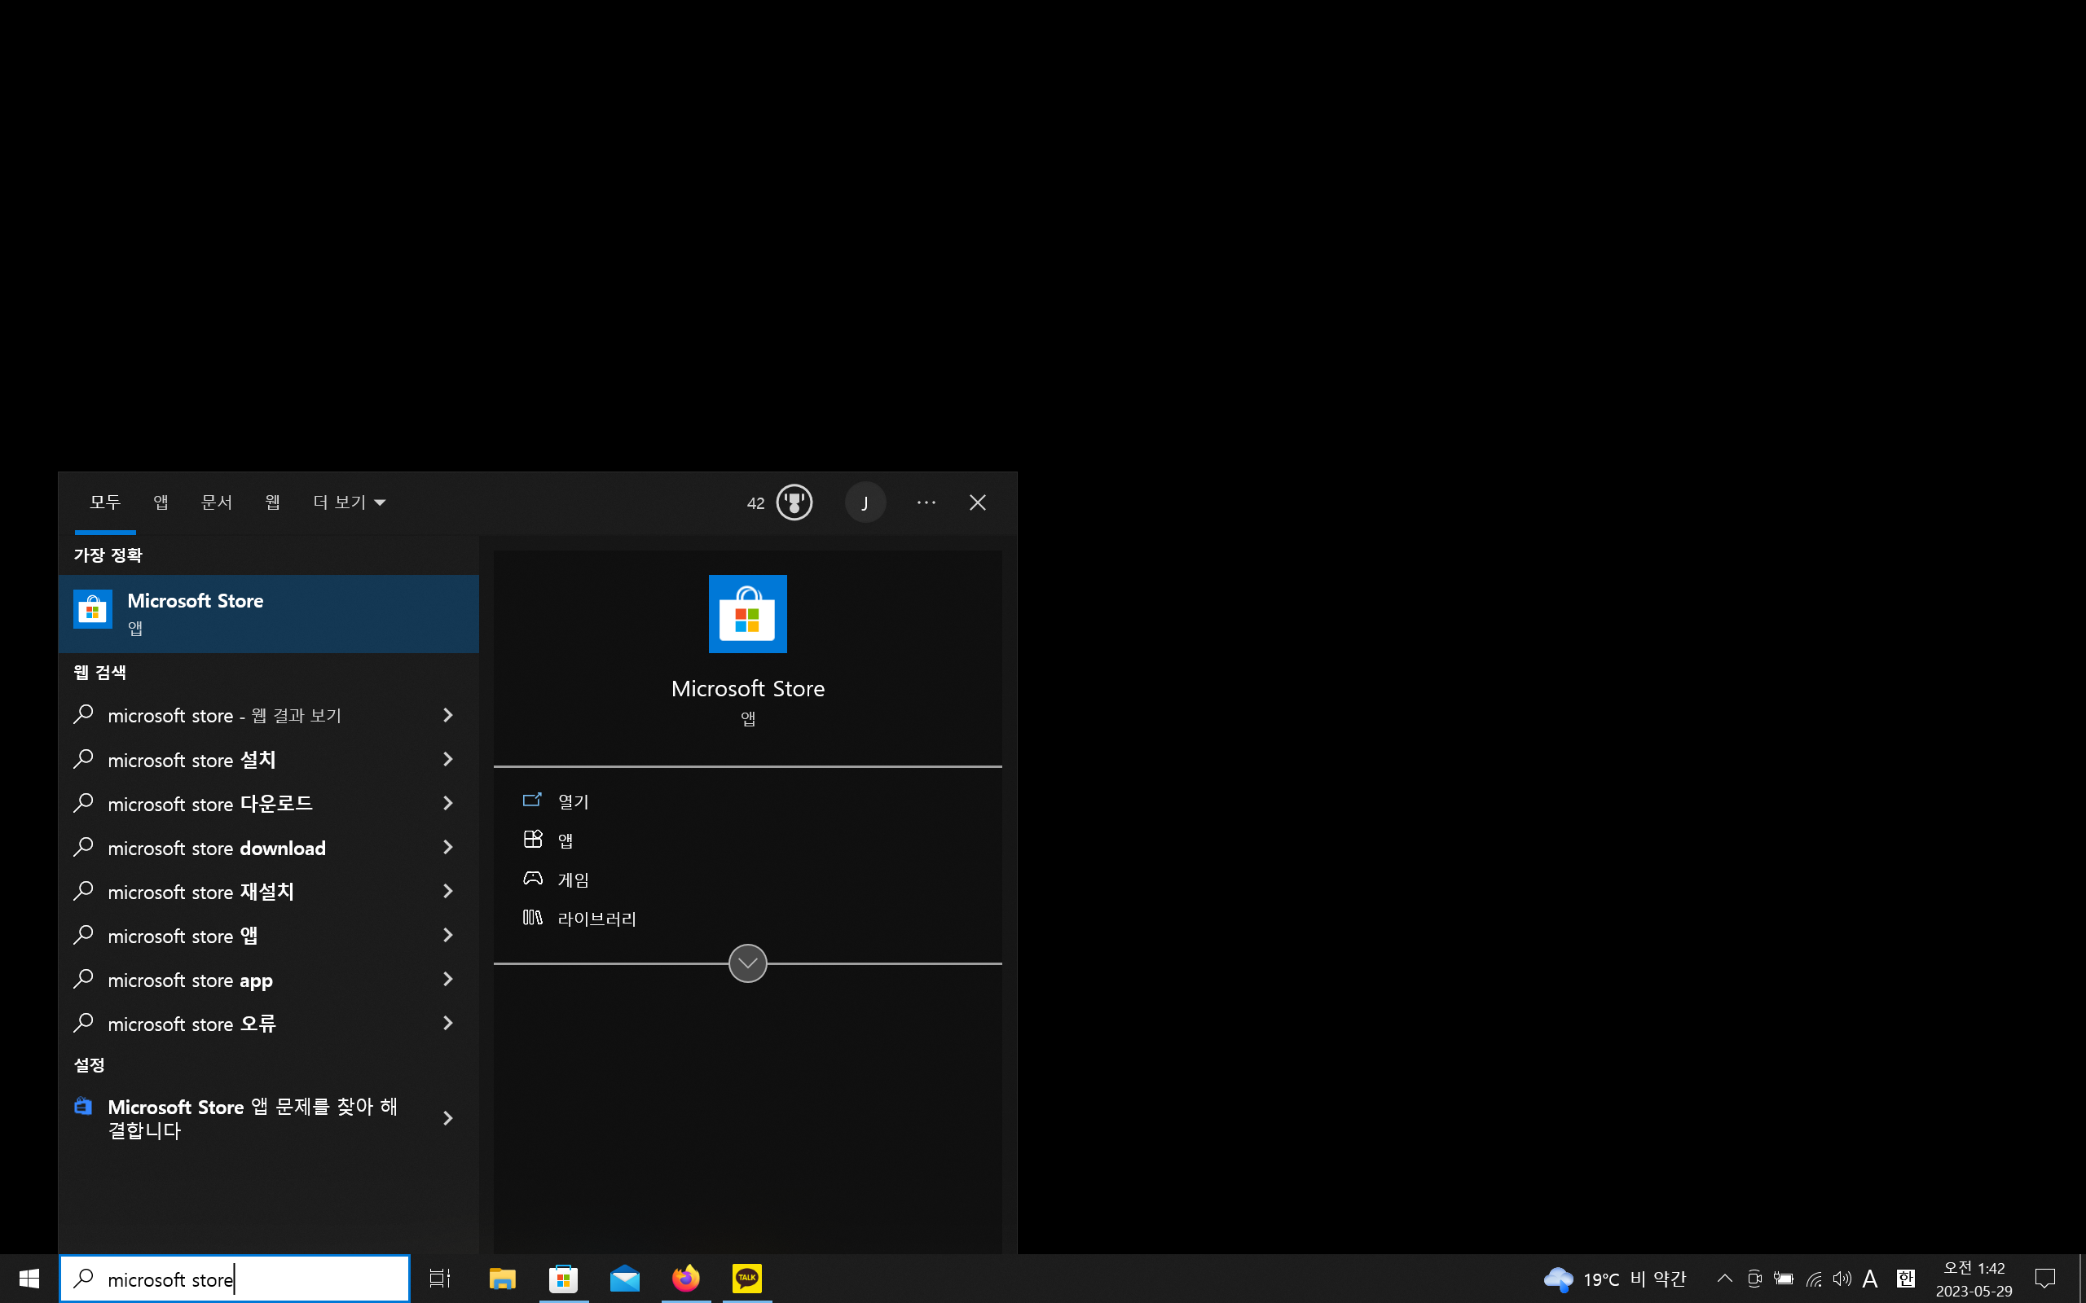The image size is (2086, 1303).
Task: Switch to the 문서 search tab
Action: pos(217,502)
